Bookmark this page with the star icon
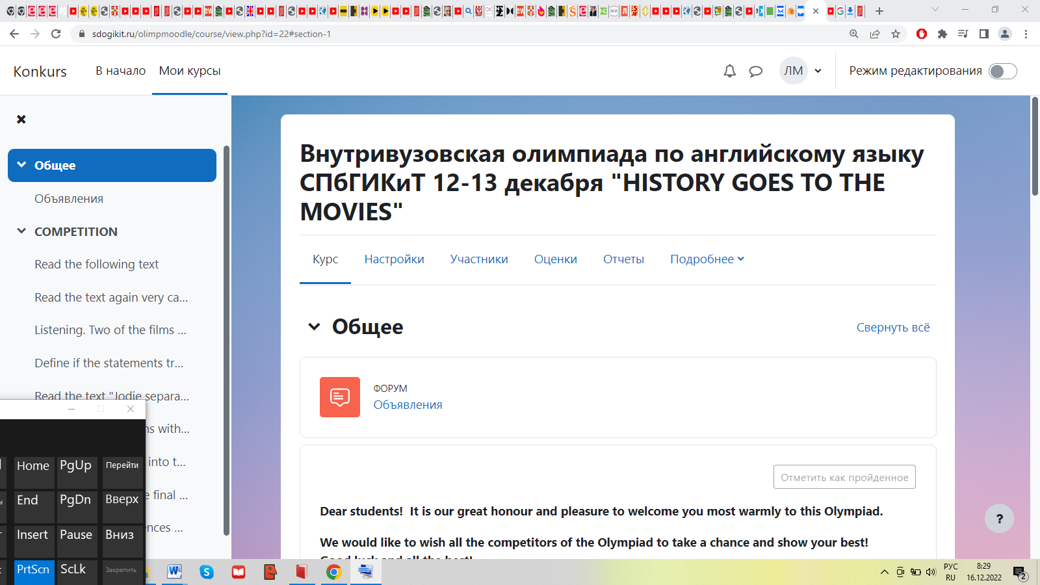 [896, 34]
